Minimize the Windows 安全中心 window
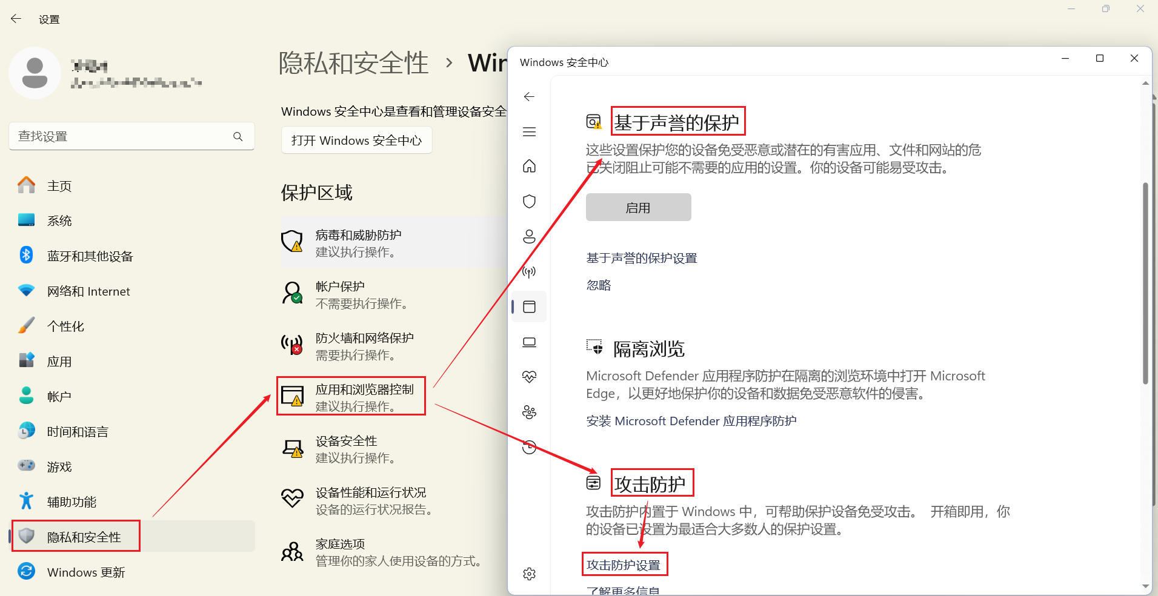Screen dimensions: 1158x596 [x=1065, y=58]
